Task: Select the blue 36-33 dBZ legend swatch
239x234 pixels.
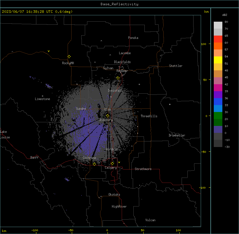Action: (218, 101)
